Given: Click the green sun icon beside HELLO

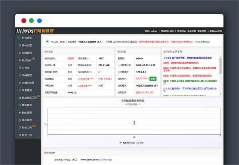Looking at the screenshot, I should coord(47,41).
